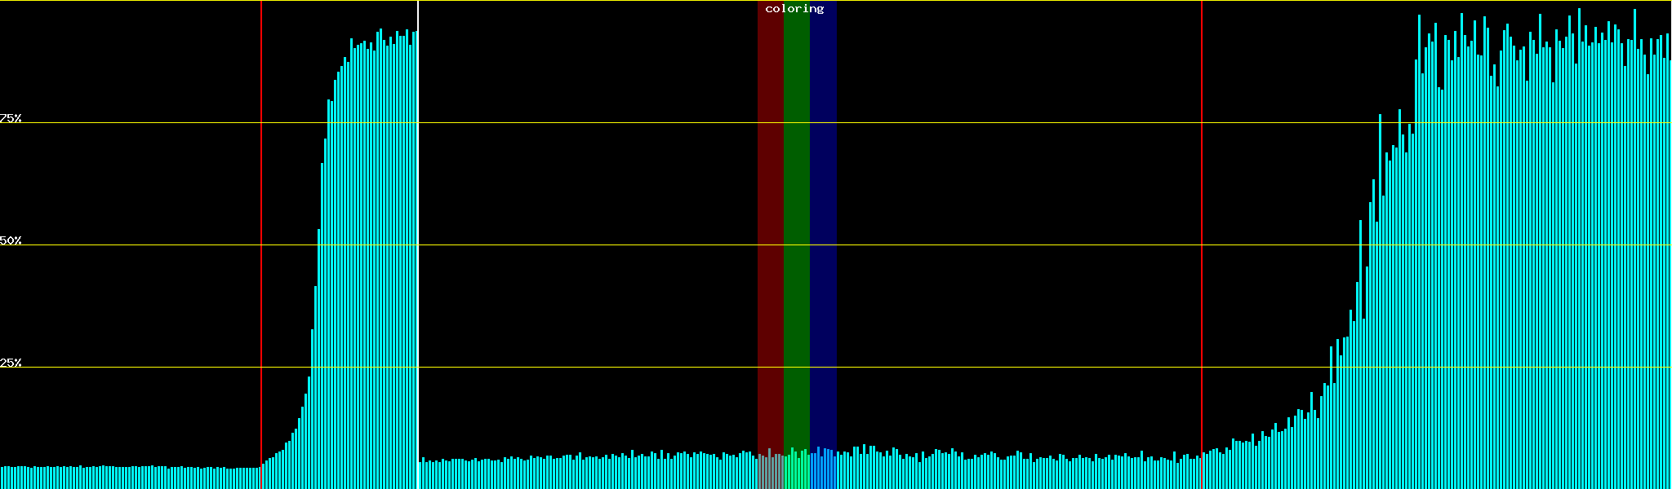
Task: Click the gray bars under the red band
Action: coord(770,473)
